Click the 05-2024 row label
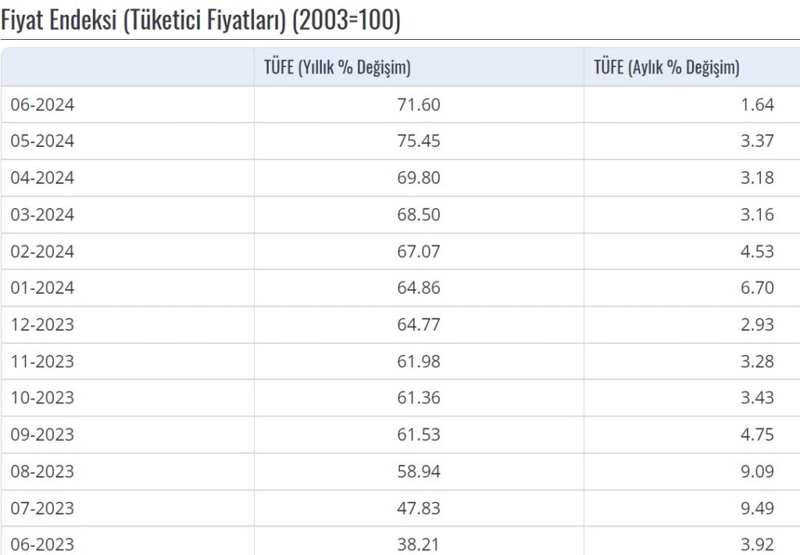The height and width of the screenshot is (555, 800). 42,141
